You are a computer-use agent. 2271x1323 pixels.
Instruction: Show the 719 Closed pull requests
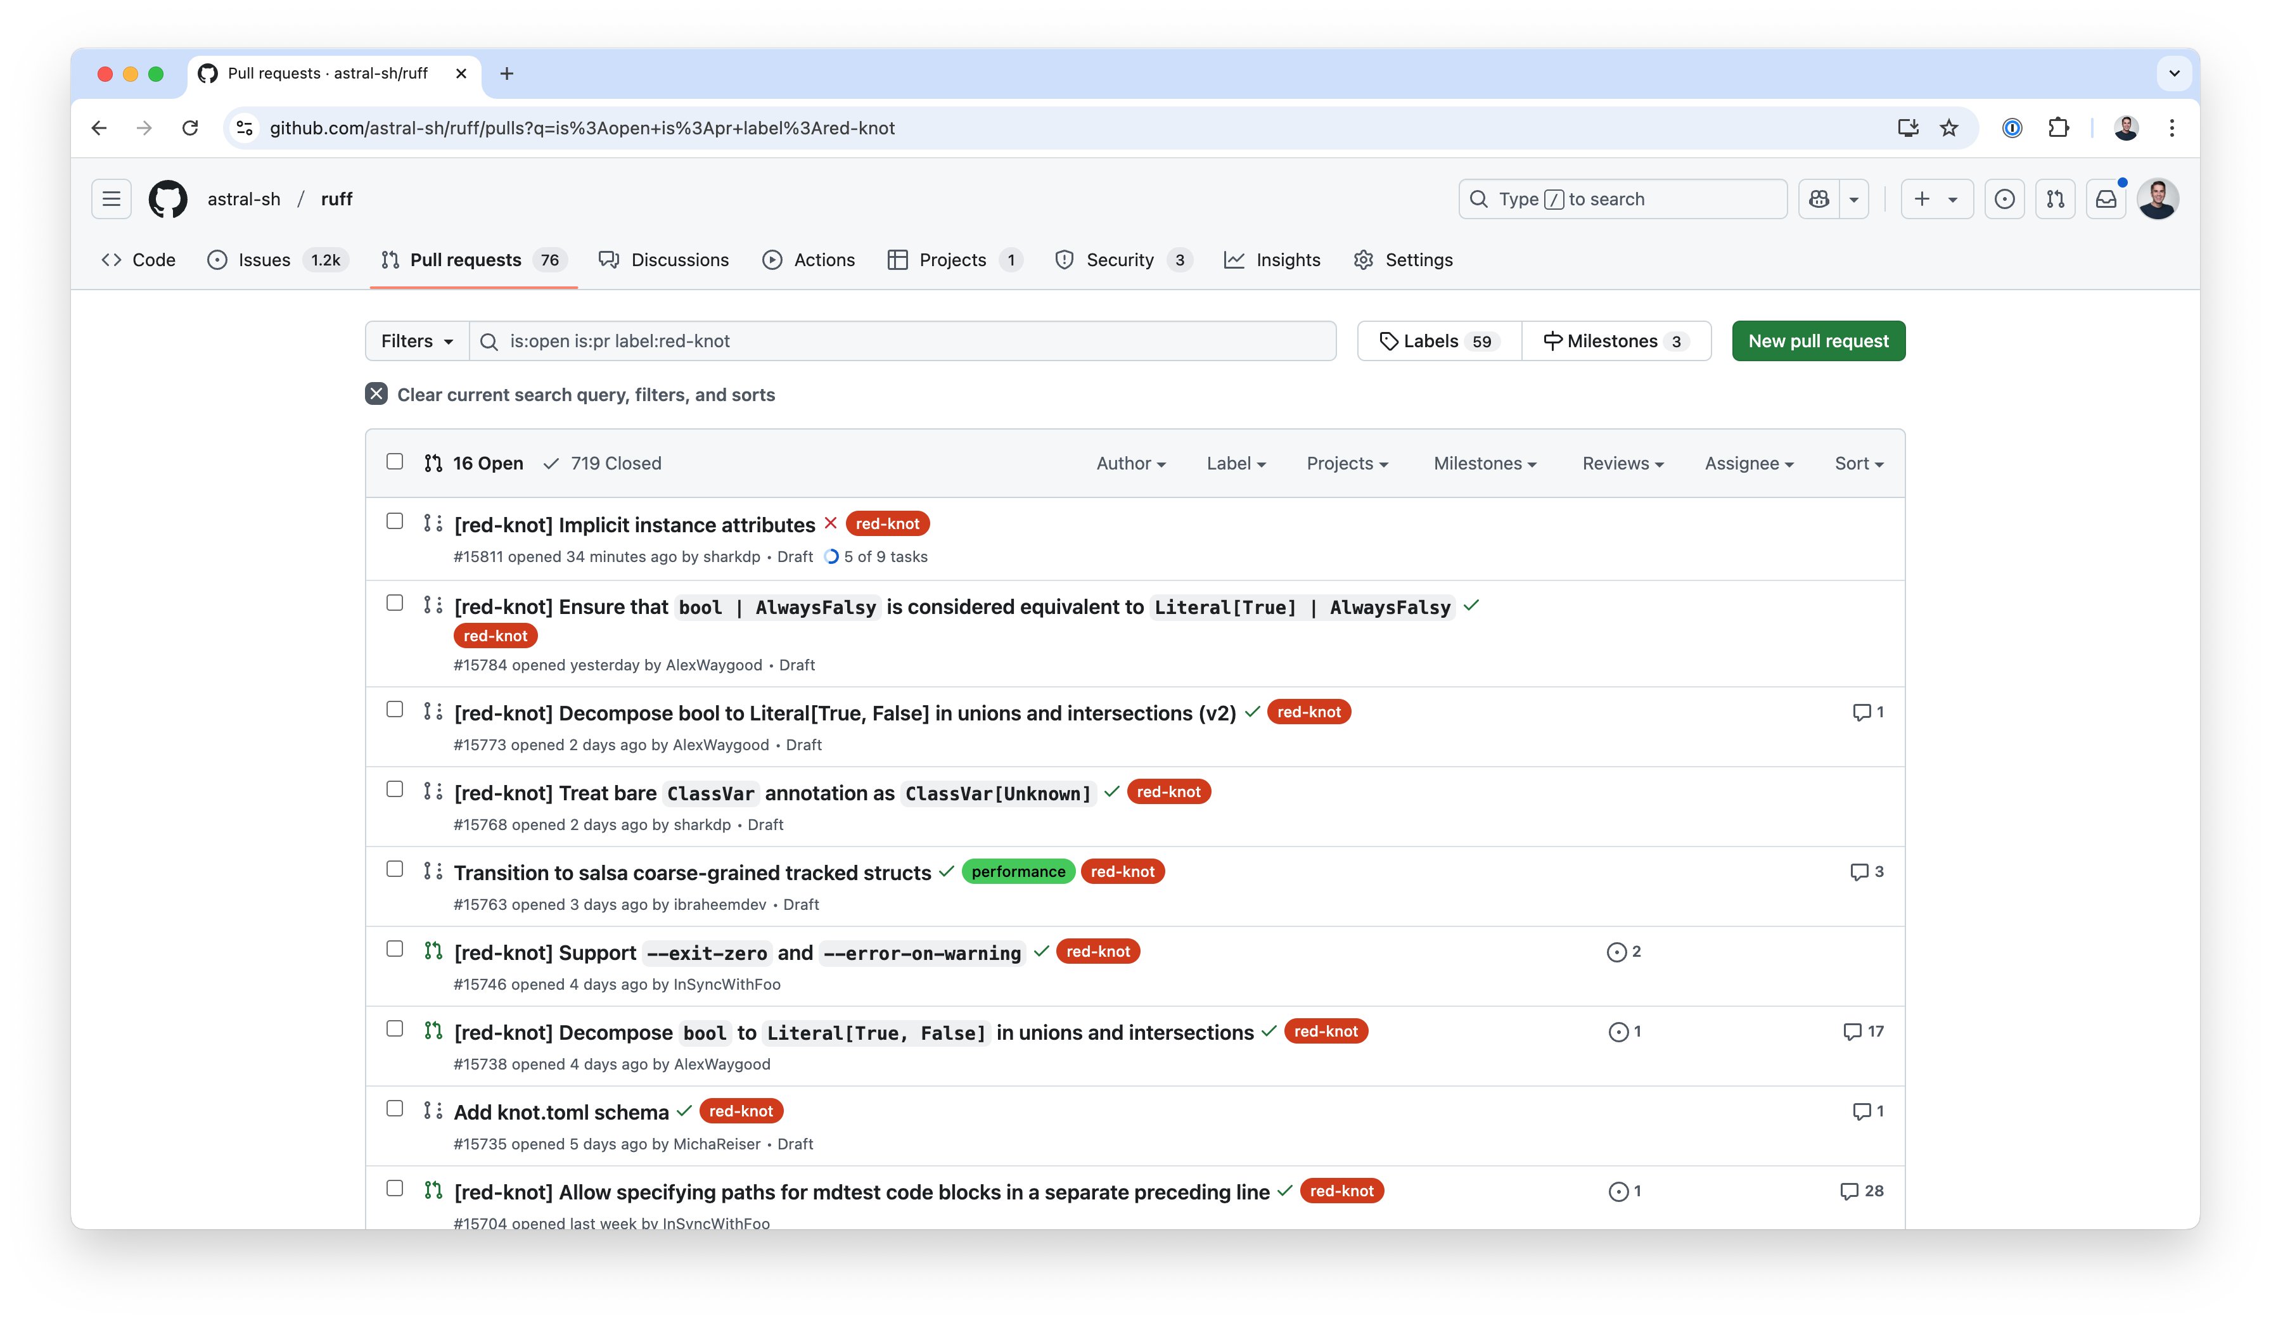602,463
